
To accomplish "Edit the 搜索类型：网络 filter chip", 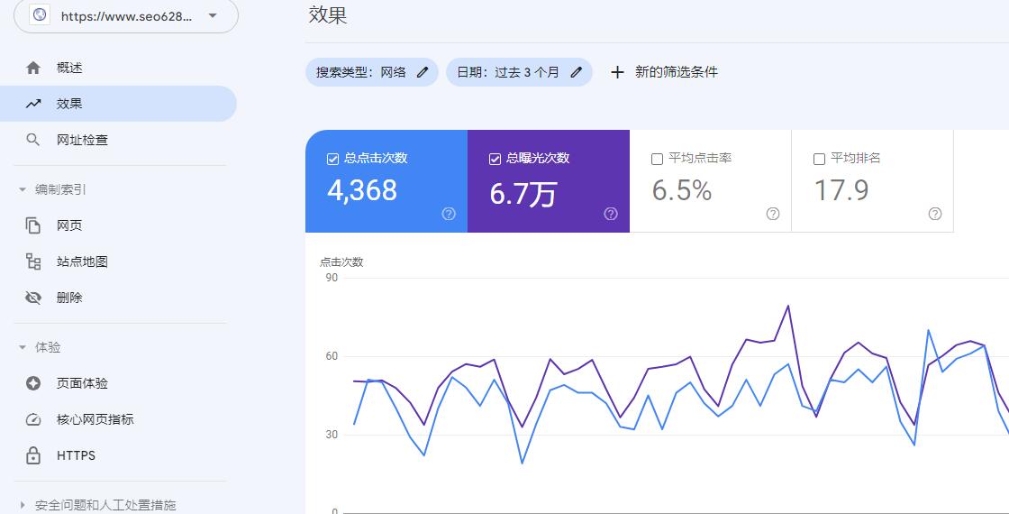I will pyautogui.click(x=372, y=72).
